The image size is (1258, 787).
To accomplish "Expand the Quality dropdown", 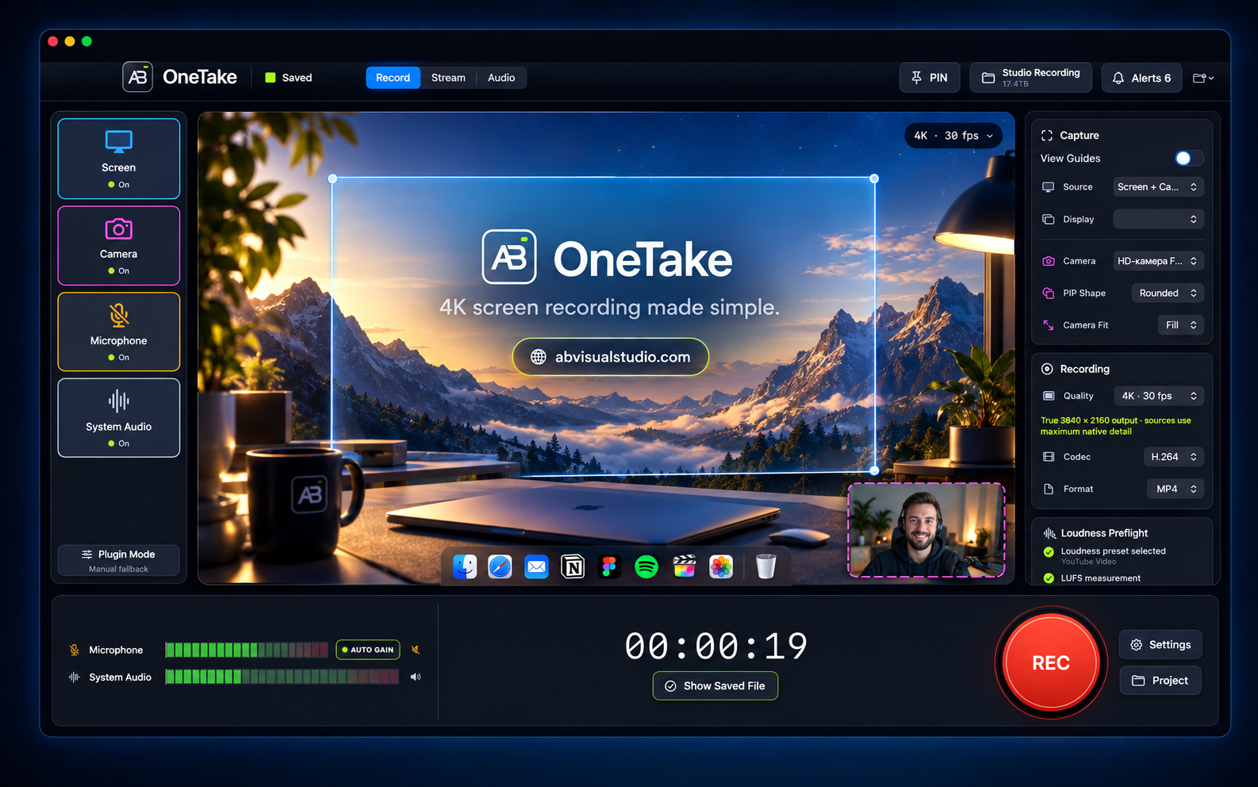I will [x=1159, y=396].
